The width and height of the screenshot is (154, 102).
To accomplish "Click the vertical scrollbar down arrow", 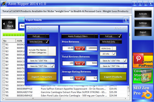I will click(x=128, y=95).
